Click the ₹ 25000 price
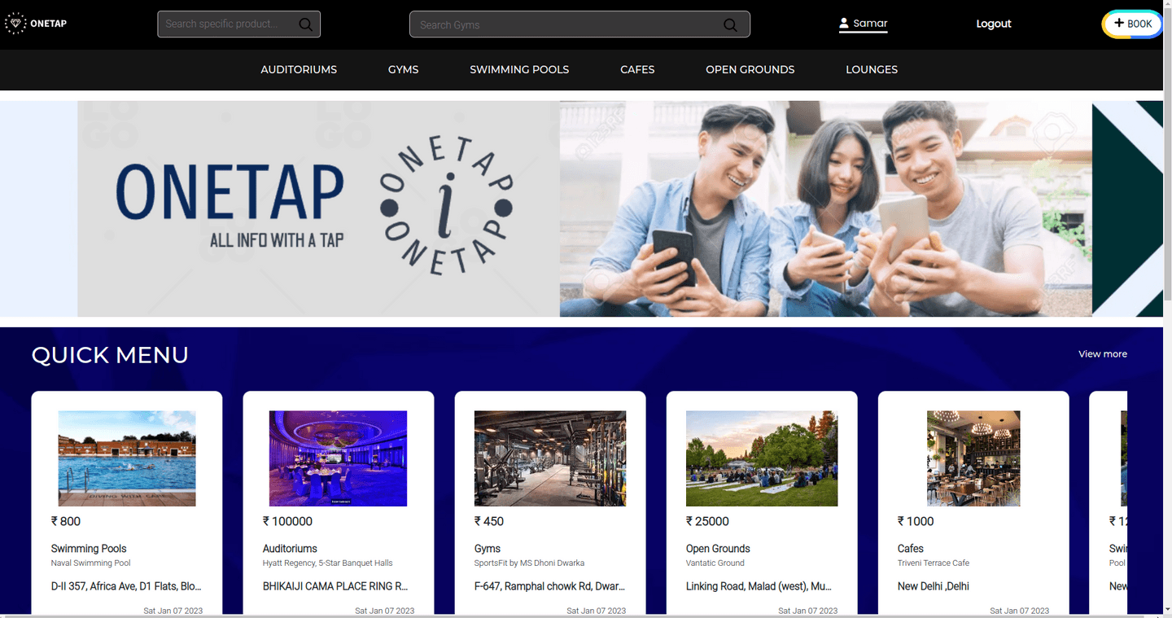The image size is (1172, 618). (x=707, y=521)
